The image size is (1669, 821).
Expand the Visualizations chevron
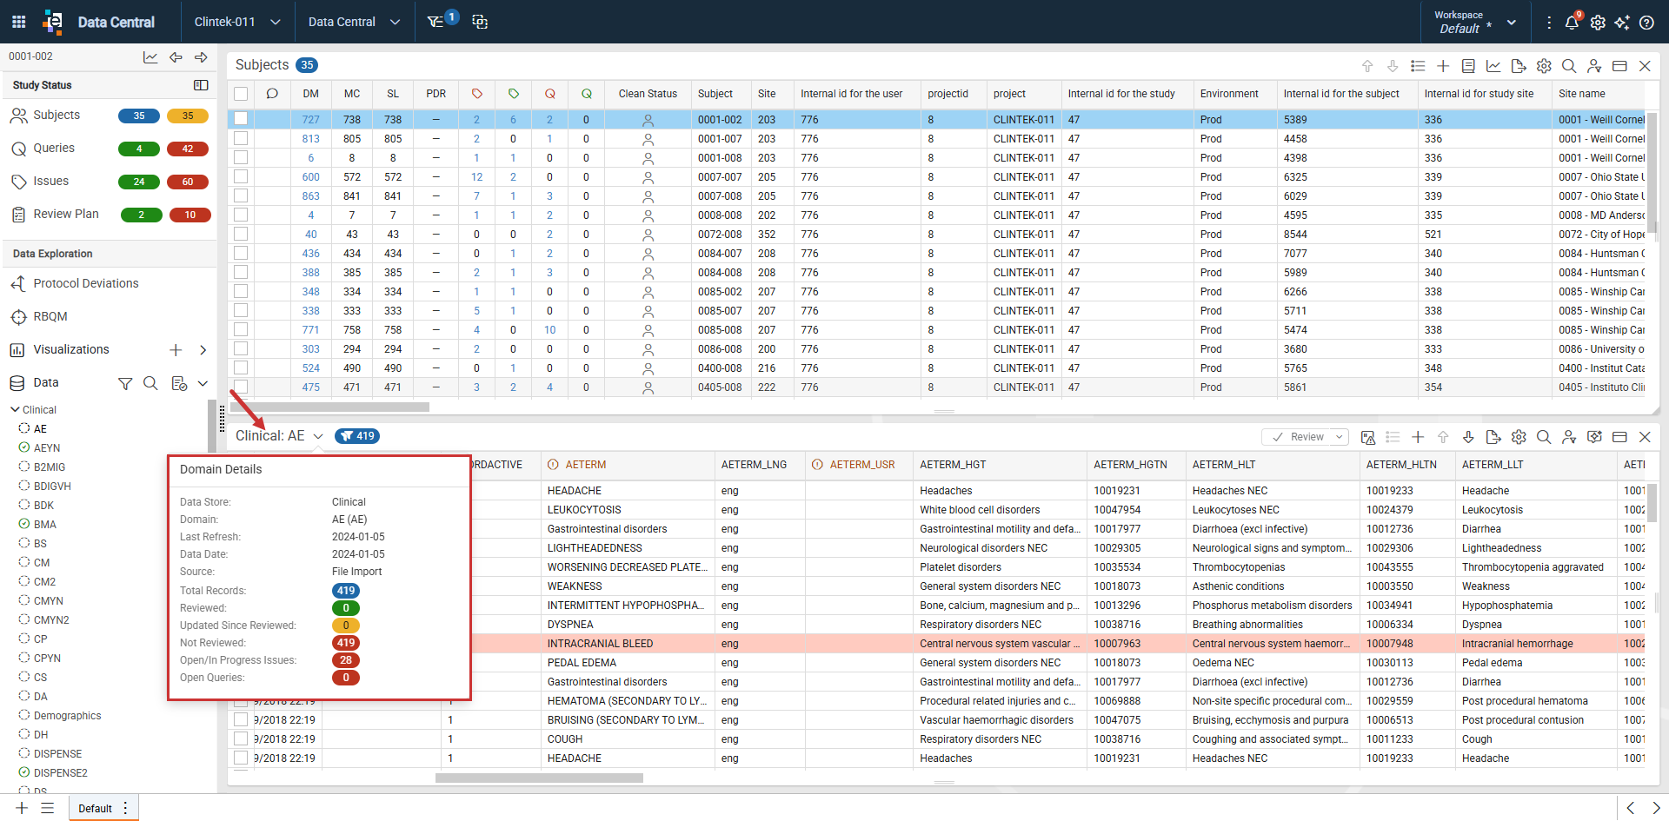[203, 350]
